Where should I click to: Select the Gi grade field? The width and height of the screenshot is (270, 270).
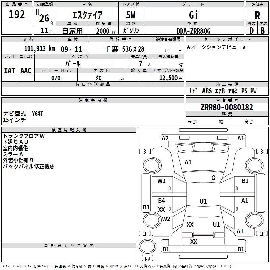(193, 15)
